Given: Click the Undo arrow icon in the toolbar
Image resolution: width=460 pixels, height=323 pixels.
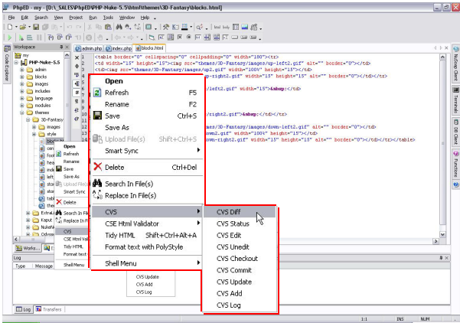Looking at the screenshot, I should (x=69, y=28).
